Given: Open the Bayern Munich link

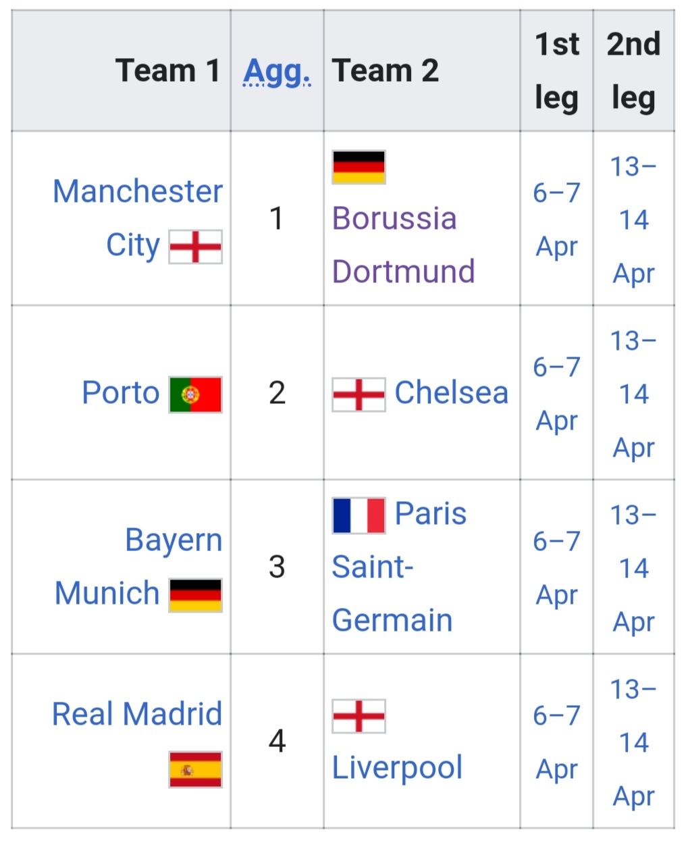Looking at the screenshot, I should (138, 567).
